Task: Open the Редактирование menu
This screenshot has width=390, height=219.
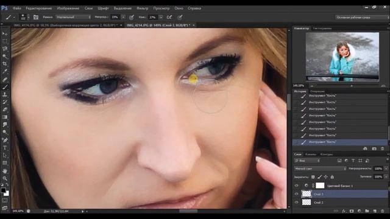Action: tap(39, 8)
